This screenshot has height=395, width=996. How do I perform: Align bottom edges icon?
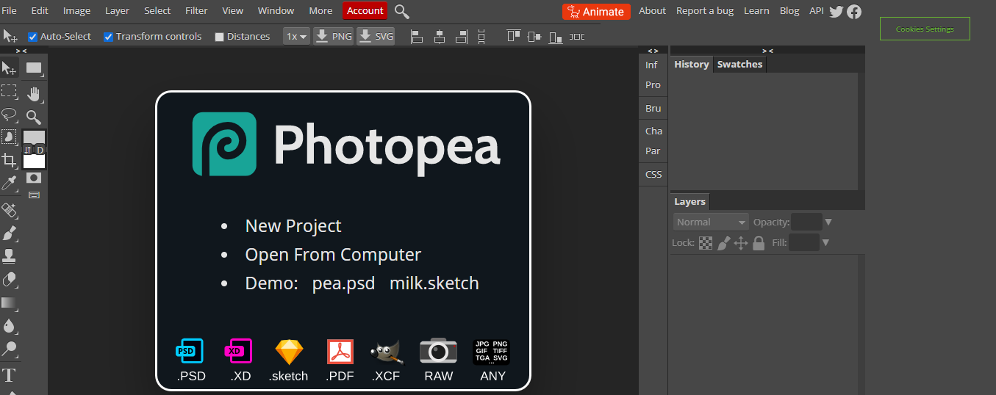pos(556,36)
